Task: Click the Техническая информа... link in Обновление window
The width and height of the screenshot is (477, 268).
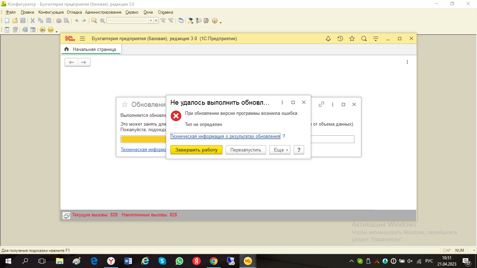Action: (x=143, y=149)
